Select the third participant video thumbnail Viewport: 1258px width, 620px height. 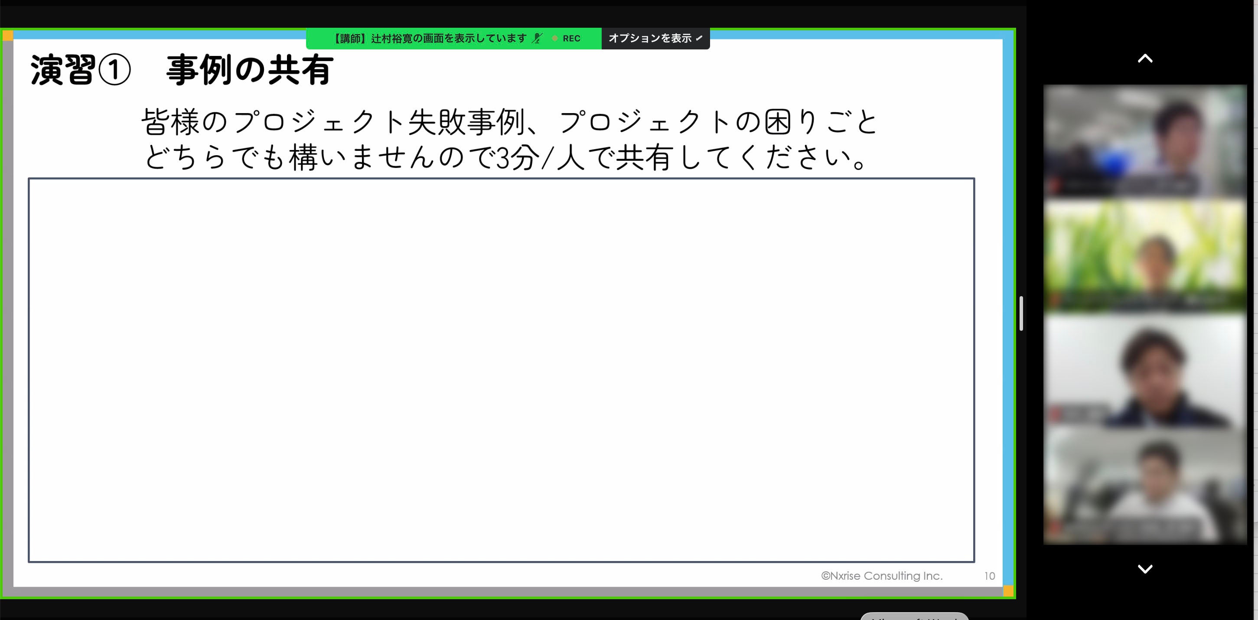[1145, 371]
